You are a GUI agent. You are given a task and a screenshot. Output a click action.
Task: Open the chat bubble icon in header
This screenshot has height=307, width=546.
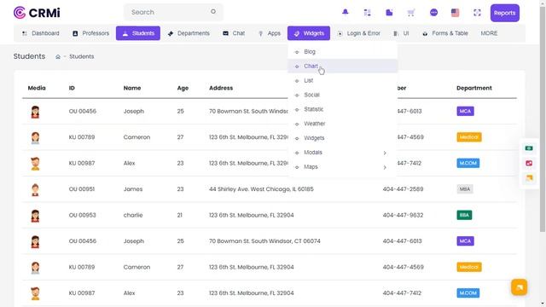click(x=433, y=13)
